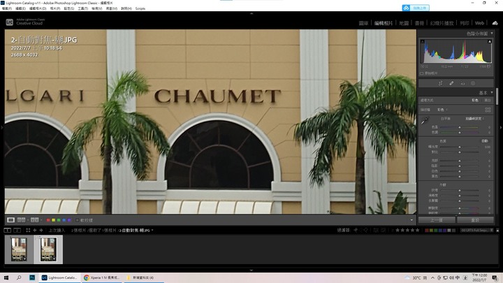Pick the white balance eyedropper tool
This screenshot has height=283, width=503.
click(425, 121)
